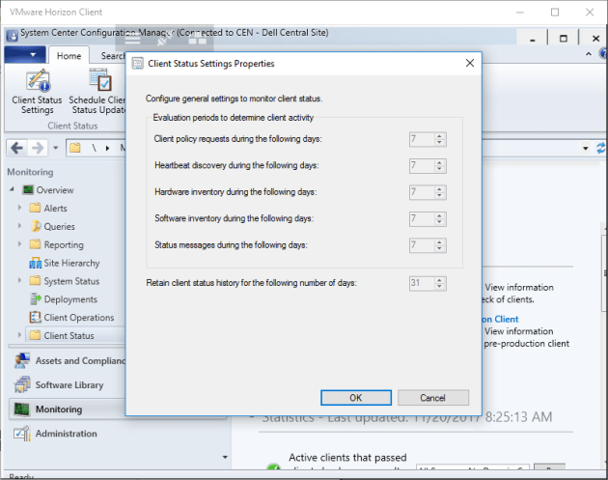The width and height of the screenshot is (608, 480).
Task: Expand the Queries folder node
Action: [x=19, y=227]
